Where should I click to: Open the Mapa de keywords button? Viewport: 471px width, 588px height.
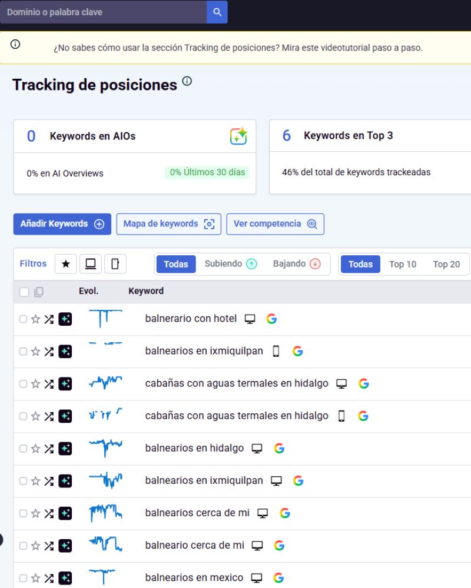[168, 224]
